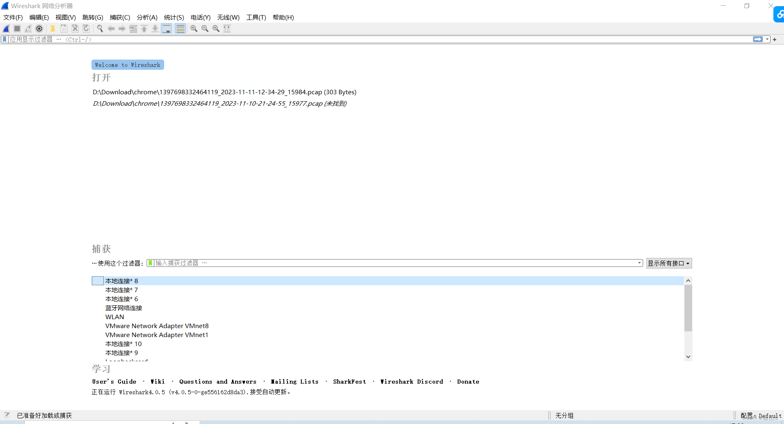Screen dimensions: 784x424
Task: Open a capture file via folder icon
Action: coord(53,29)
